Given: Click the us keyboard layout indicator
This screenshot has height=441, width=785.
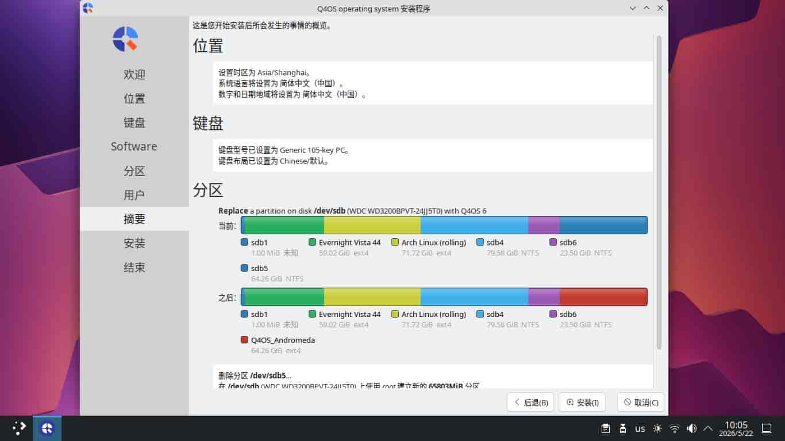Looking at the screenshot, I should click(x=640, y=428).
